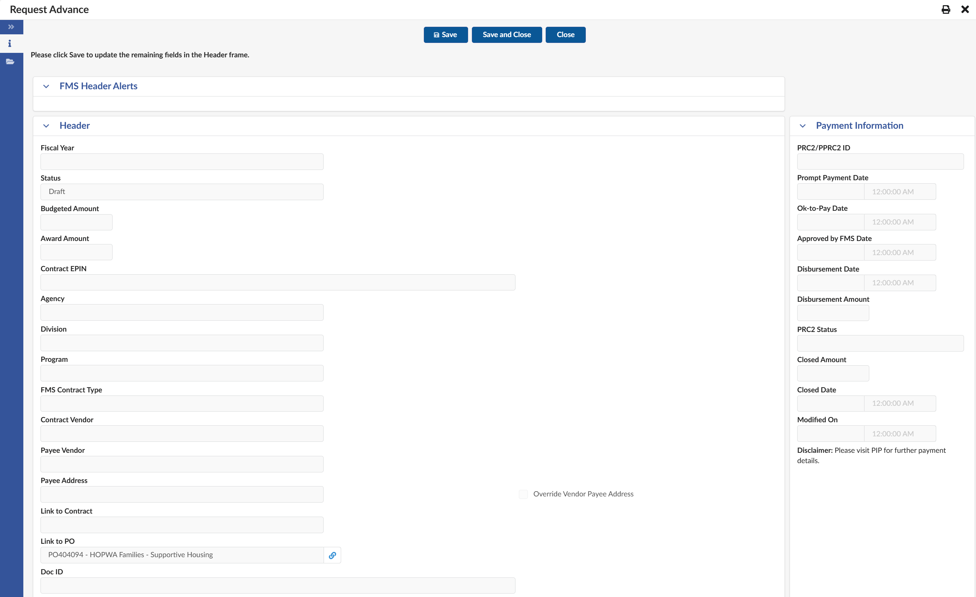Screen dimensions: 976x597
Task: Click the PRC2/PPRC2 ID field
Action: (880, 161)
